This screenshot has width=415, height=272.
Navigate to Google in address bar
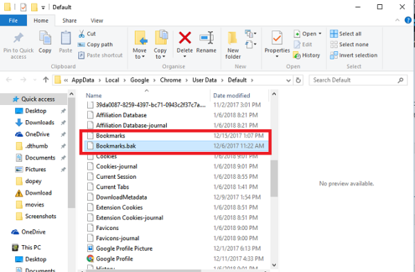140,80
